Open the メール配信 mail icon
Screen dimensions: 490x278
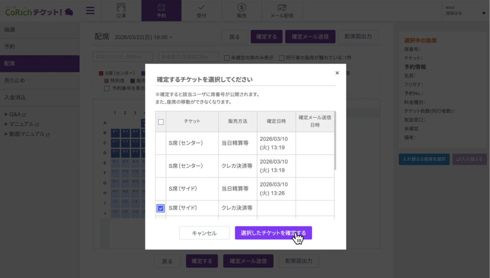pos(282,11)
